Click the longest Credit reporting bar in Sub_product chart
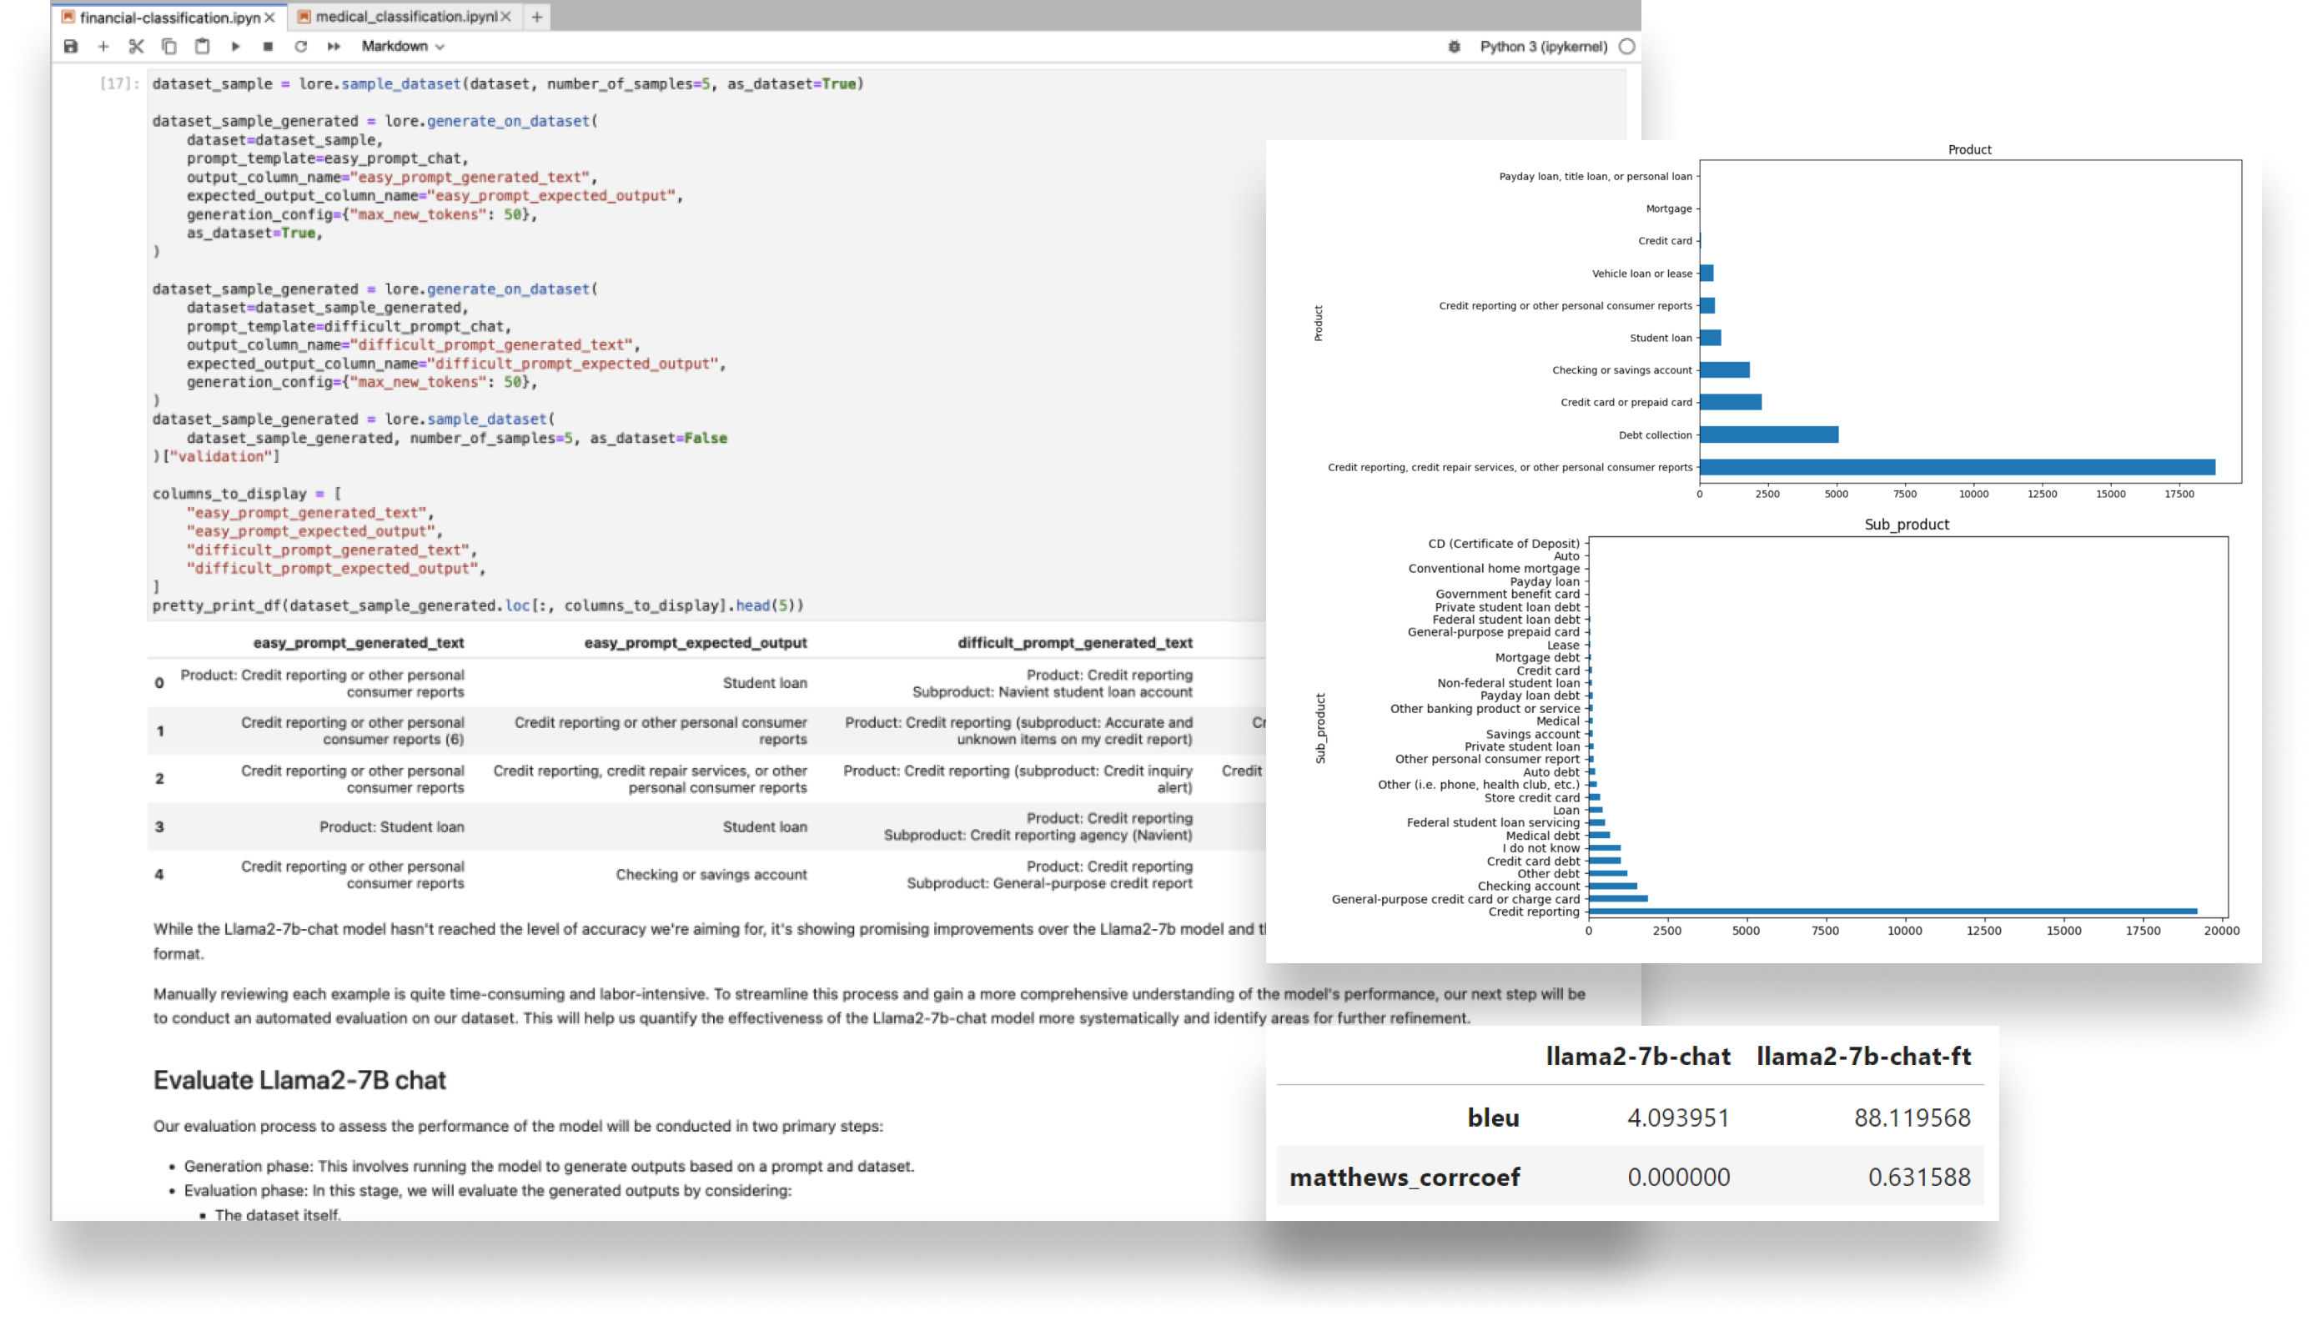 (1892, 911)
